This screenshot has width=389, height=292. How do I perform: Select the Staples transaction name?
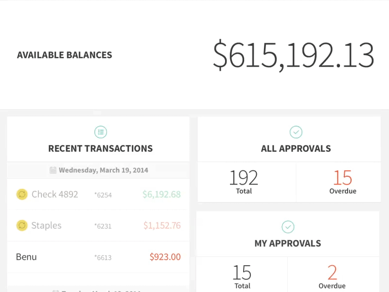click(46, 225)
